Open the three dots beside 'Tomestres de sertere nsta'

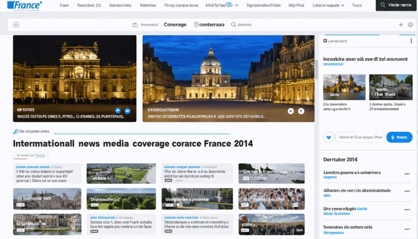(x=407, y=229)
